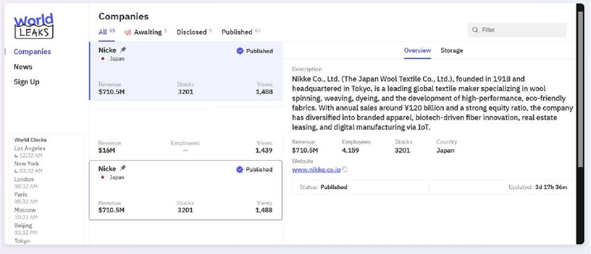Switch to the Awaiting tab
The width and height of the screenshot is (591, 254).
pos(147,32)
